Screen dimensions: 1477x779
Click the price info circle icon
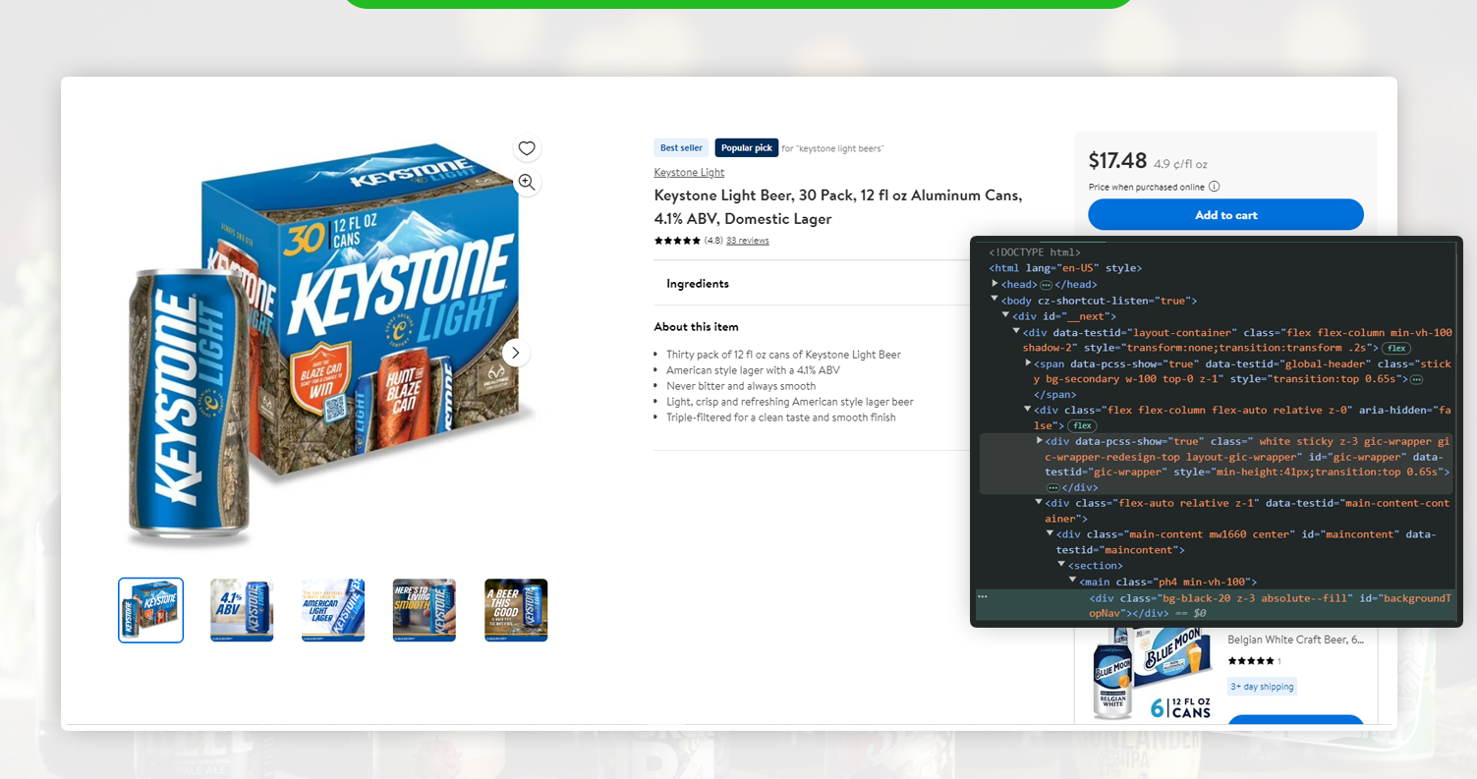coord(1215,187)
